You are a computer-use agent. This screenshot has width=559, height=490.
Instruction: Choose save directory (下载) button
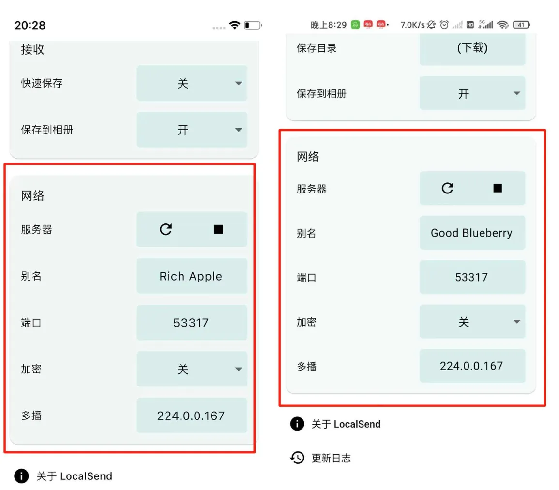click(472, 48)
